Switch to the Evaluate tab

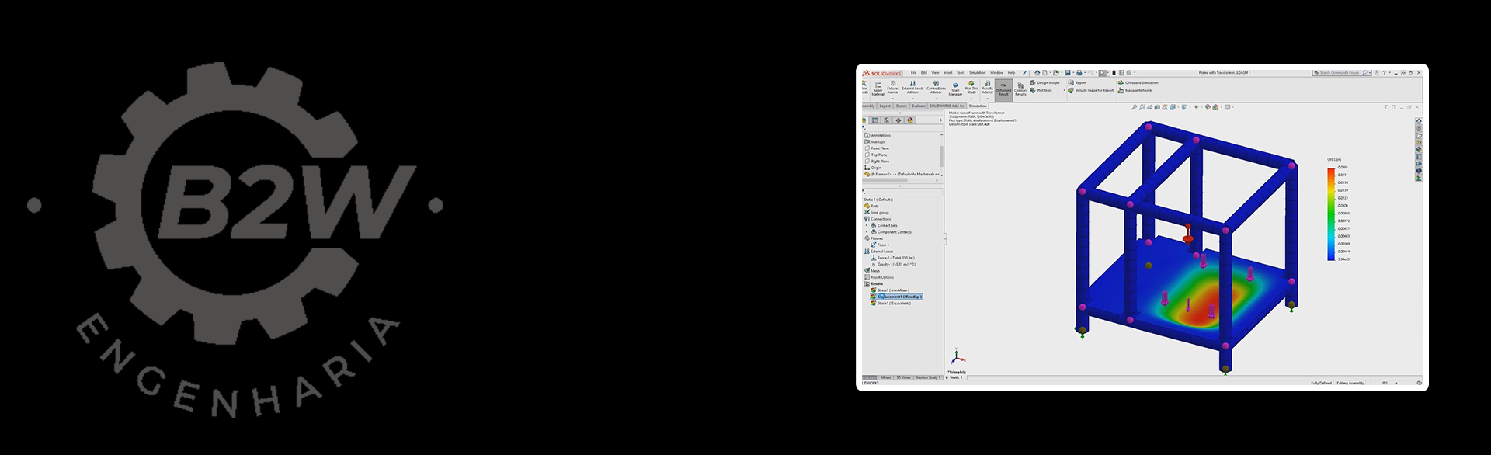[x=919, y=106]
